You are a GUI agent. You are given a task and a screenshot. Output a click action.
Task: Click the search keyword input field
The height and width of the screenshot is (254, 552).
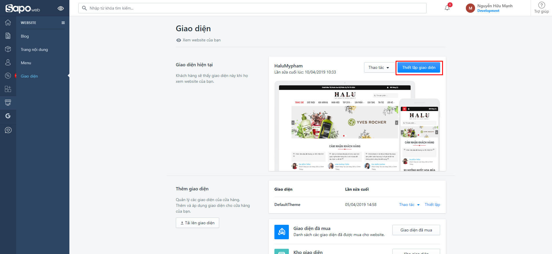pos(252,8)
